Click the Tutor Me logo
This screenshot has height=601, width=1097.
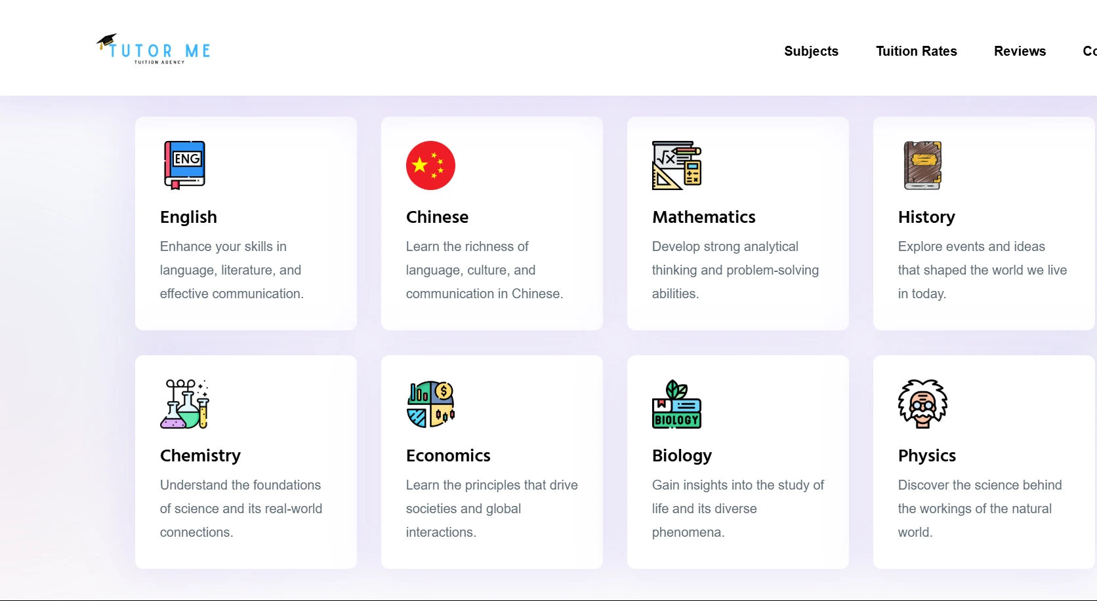pyautogui.click(x=154, y=49)
